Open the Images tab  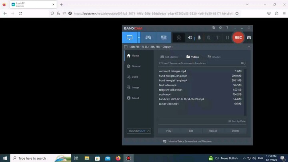[x=214, y=57]
